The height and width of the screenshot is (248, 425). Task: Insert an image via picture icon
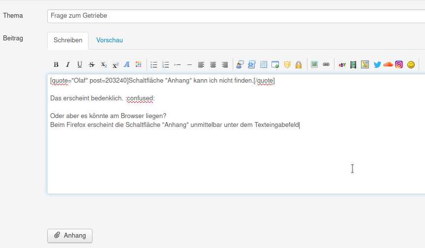pyautogui.click(x=314, y=64)
